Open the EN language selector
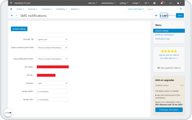Image resolution: width=192 pixels, height=120 pixels. click(147, 3)
